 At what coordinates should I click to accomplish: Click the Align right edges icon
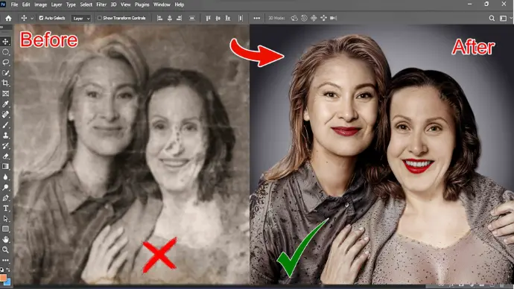pos(179,19)
